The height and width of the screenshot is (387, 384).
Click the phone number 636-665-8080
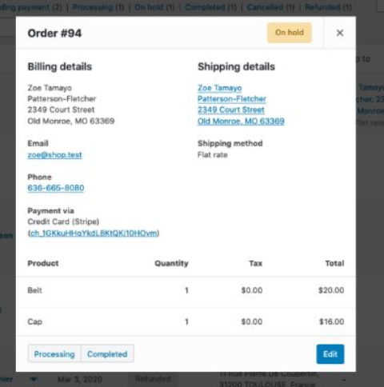click(x=56, y=188)
